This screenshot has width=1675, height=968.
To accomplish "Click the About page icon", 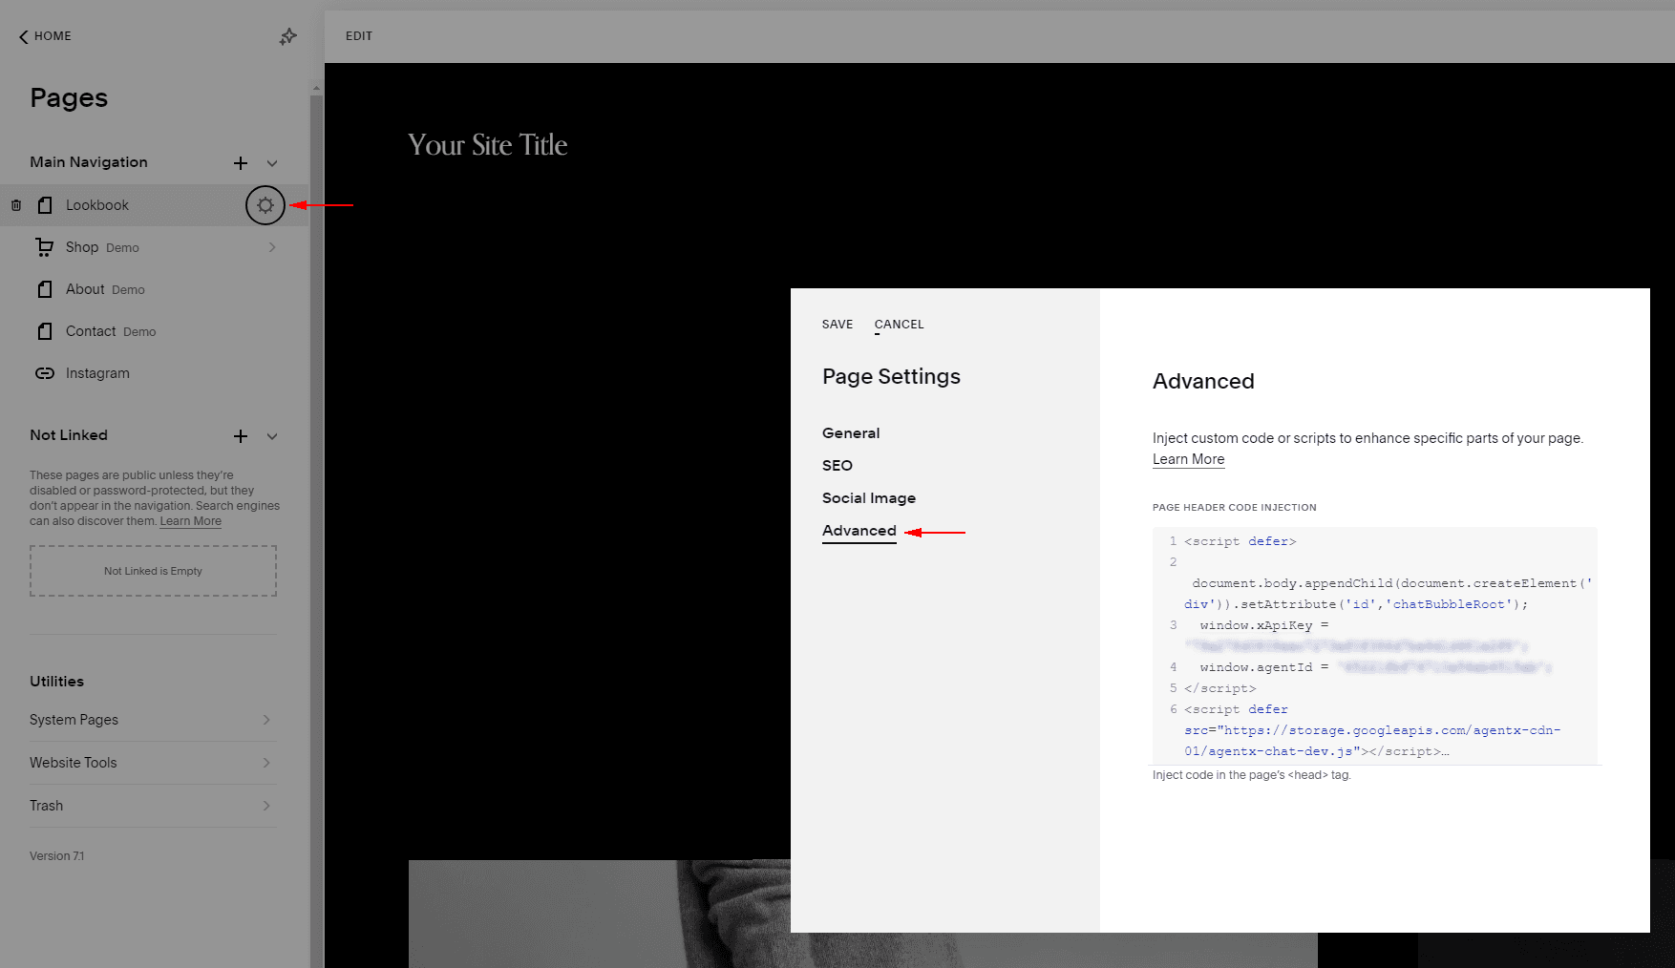I will click(45, 289).
